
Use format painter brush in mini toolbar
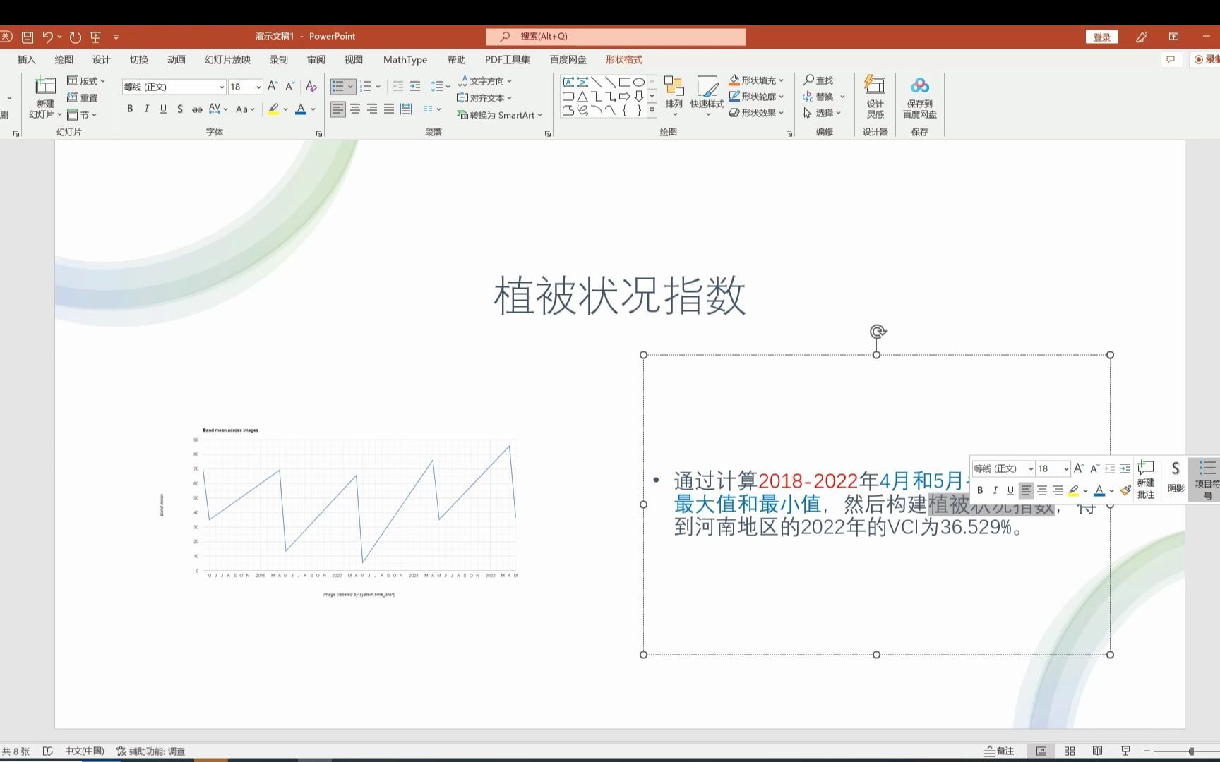[x=1125, y=490]
